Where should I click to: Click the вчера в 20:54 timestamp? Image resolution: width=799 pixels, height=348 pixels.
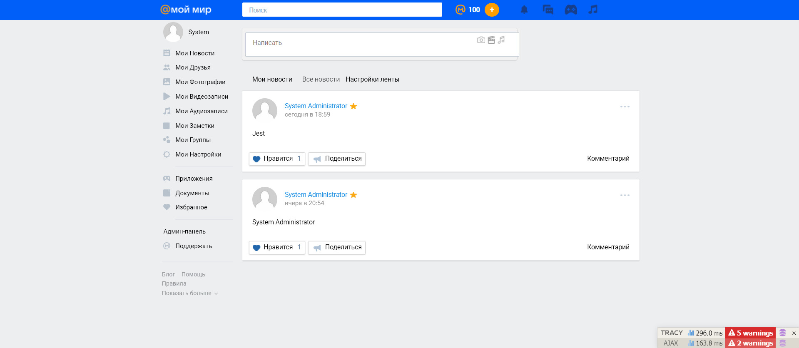tap(304, 203)
